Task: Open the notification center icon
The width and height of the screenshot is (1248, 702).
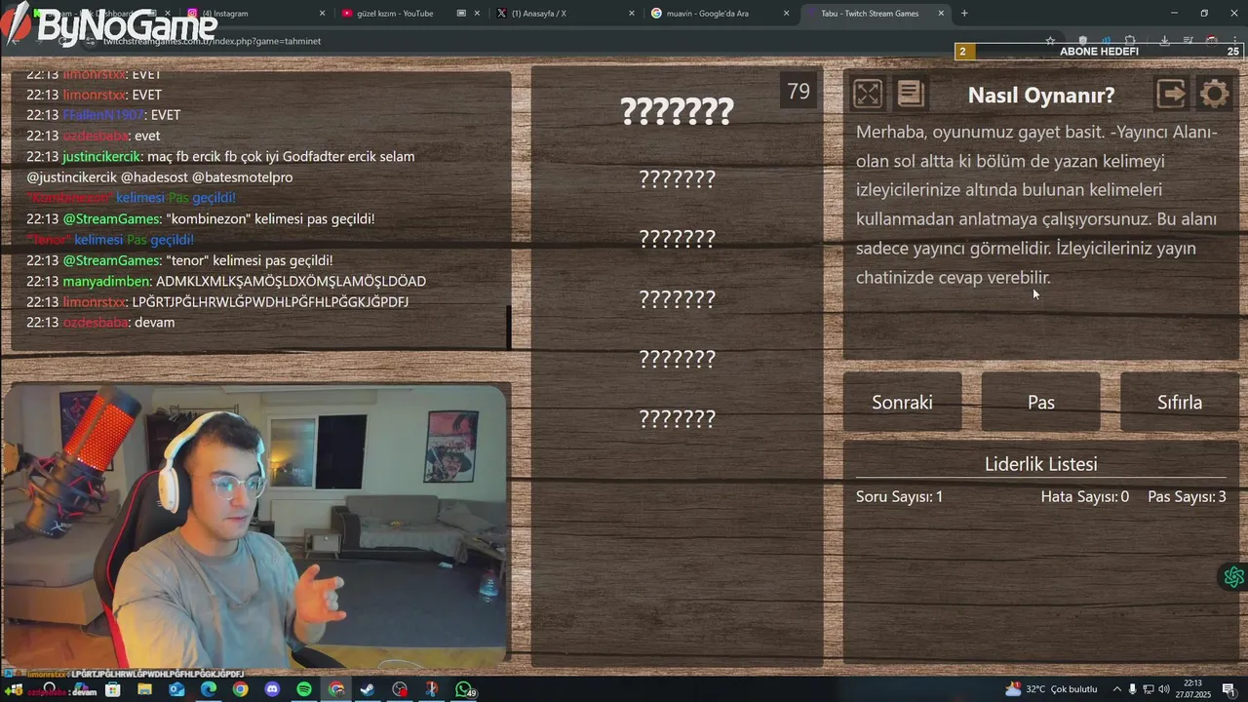Action: click(x=1229, y=689)
